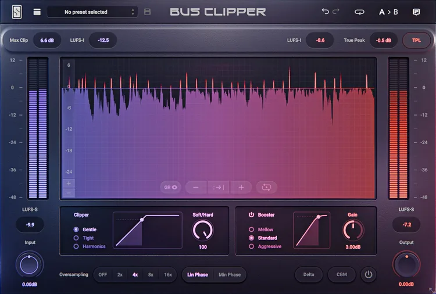Select the Gentle clipper mode
The height and width of the screenshot is (294, 436).
85,230
